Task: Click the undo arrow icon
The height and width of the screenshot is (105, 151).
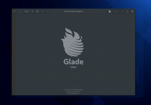Action: point(43,11)
